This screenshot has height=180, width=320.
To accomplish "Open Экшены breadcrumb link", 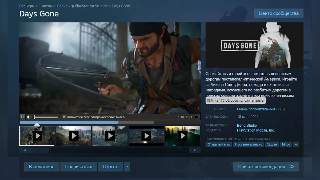I will point(45,6).
